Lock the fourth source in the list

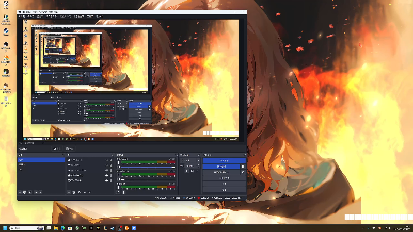click(111, 175)
